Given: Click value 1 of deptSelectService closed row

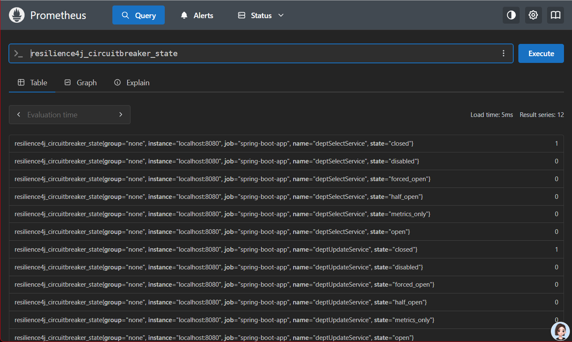Looking at the screenshot, I should [x=556, y=144].
